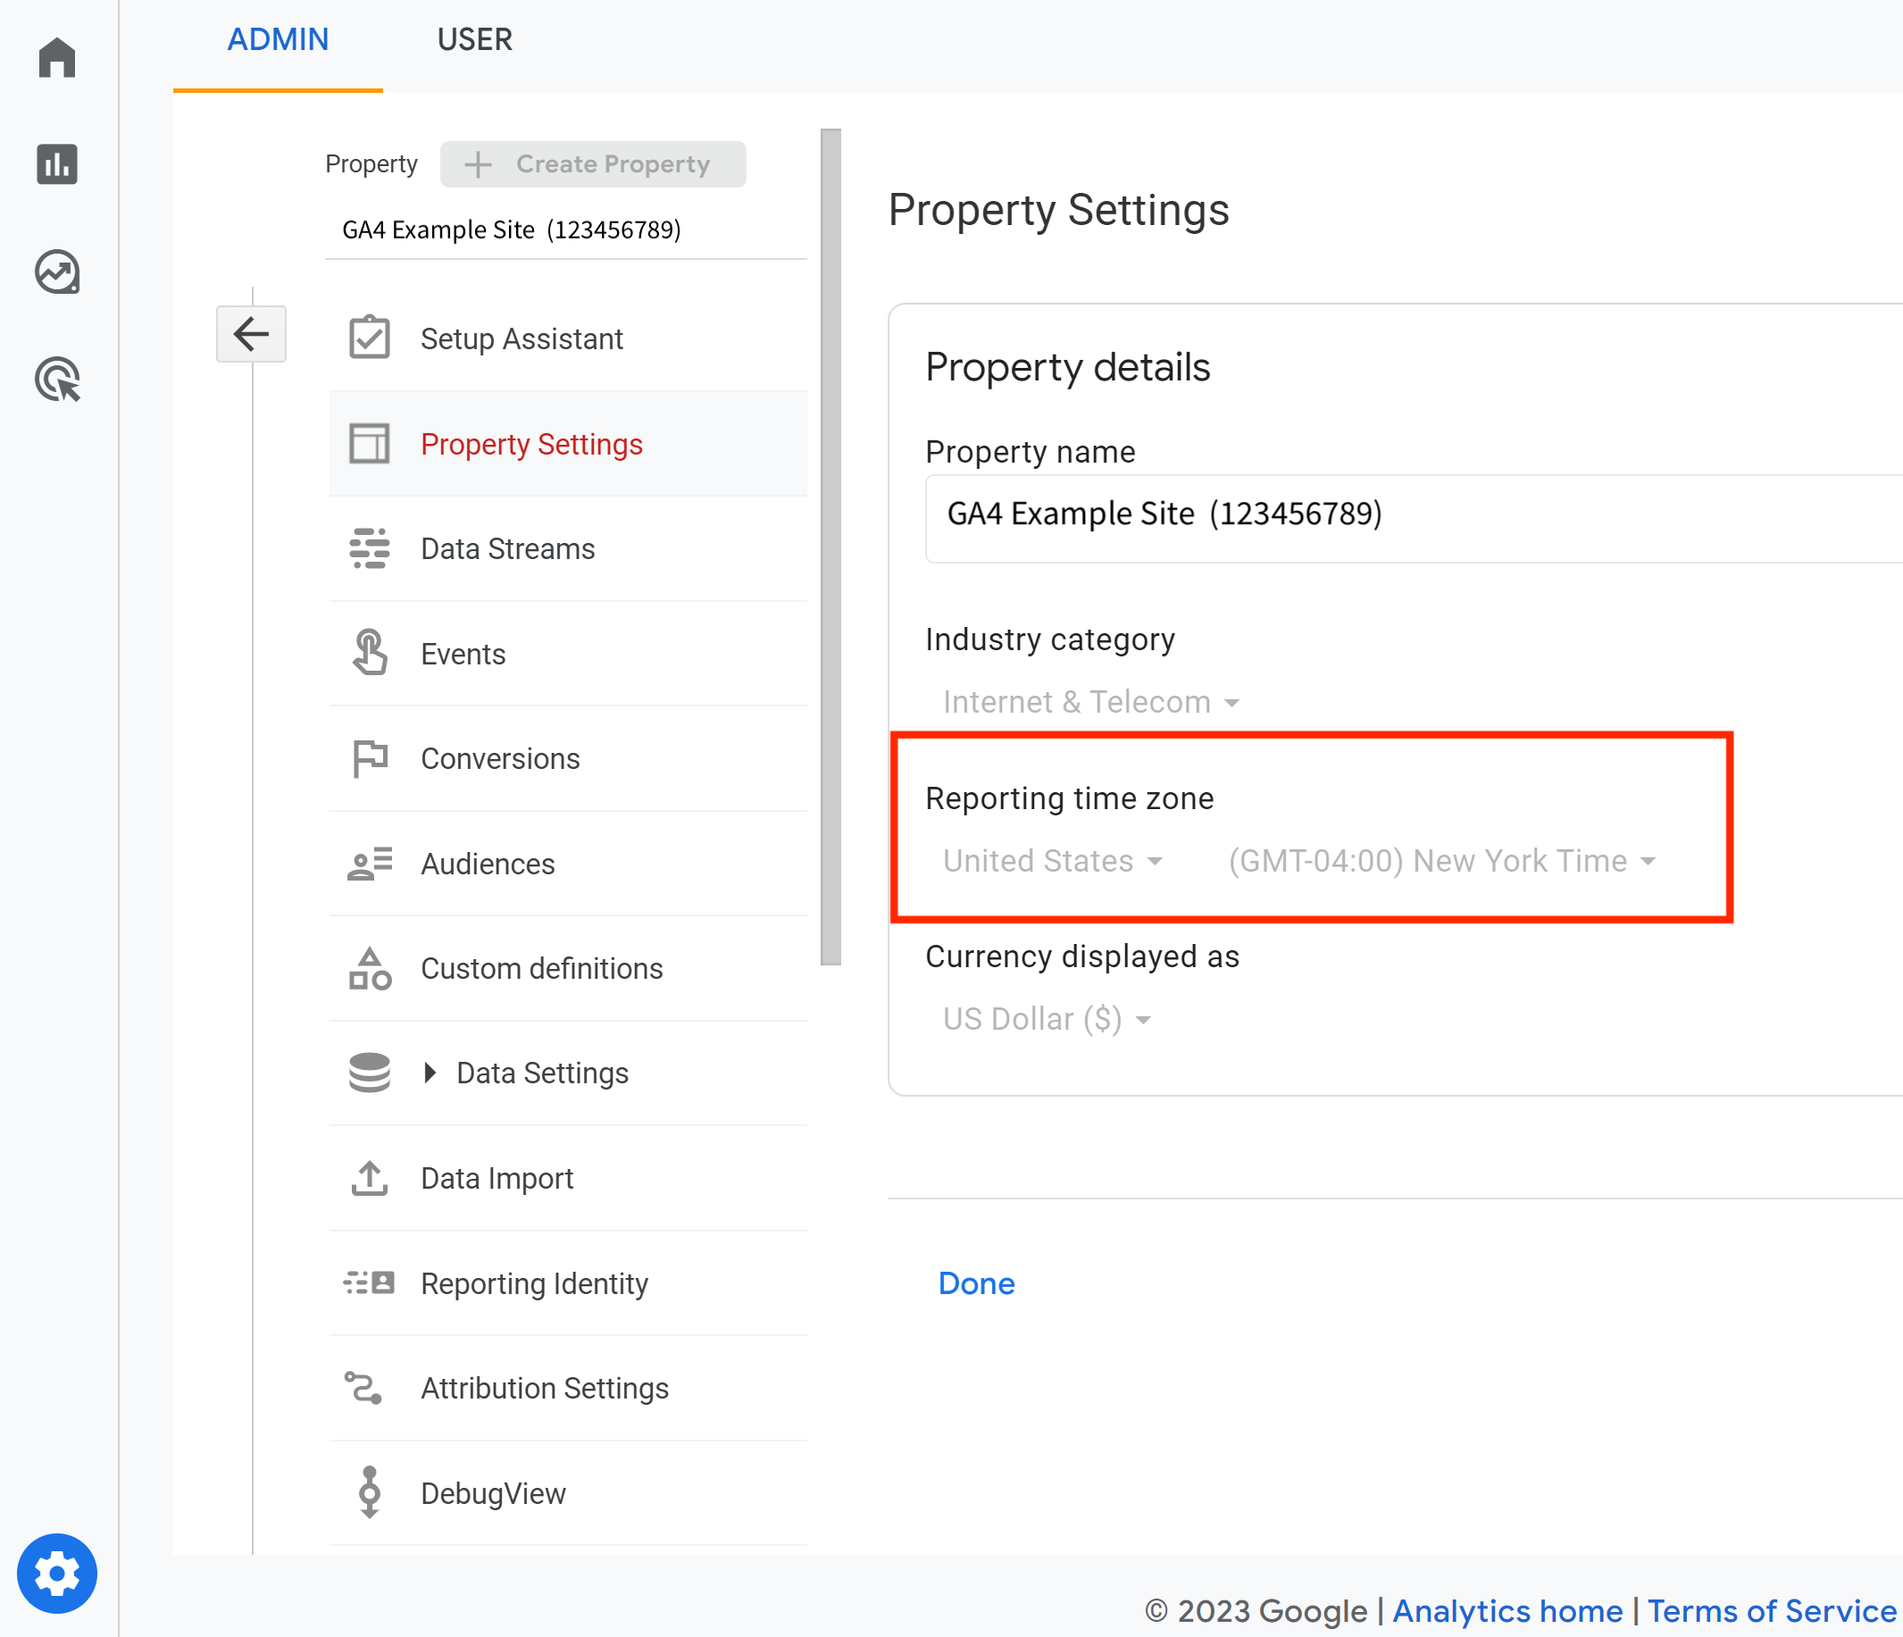The height and width of the screenshot is (1637, 1903).
Task: Click the Done button
Action: [x=975, y=1283]
